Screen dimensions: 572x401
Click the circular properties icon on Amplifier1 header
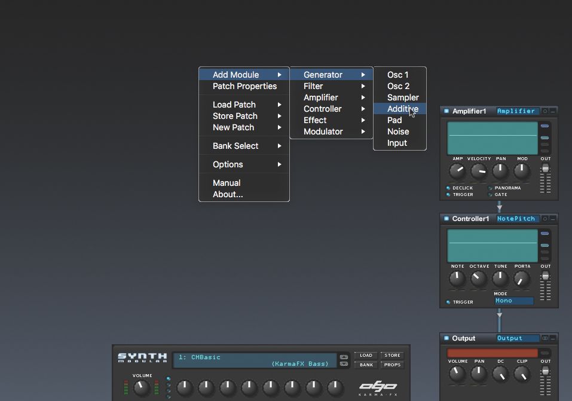tap(545, 111)
